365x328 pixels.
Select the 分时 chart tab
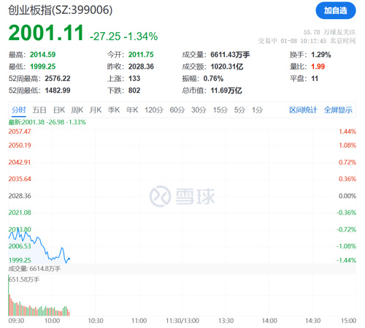point(19,110)
